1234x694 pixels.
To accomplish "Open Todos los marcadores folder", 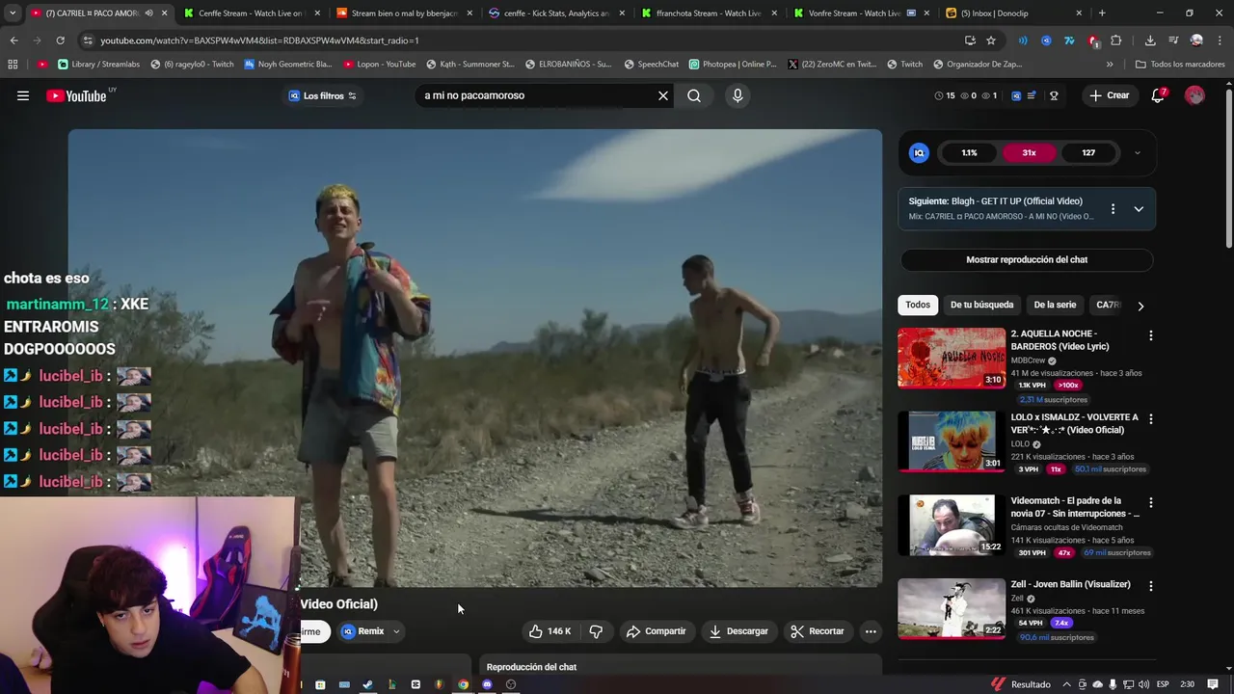I will tap(1180, 65).
